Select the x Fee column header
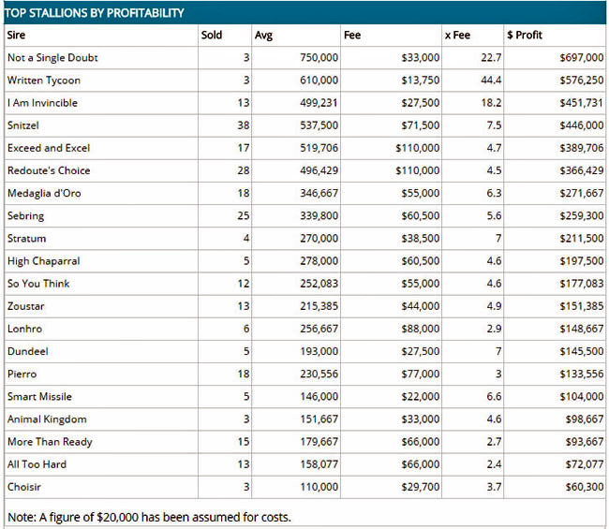Viewport: 609px width, 529px height. click(457, 36)
